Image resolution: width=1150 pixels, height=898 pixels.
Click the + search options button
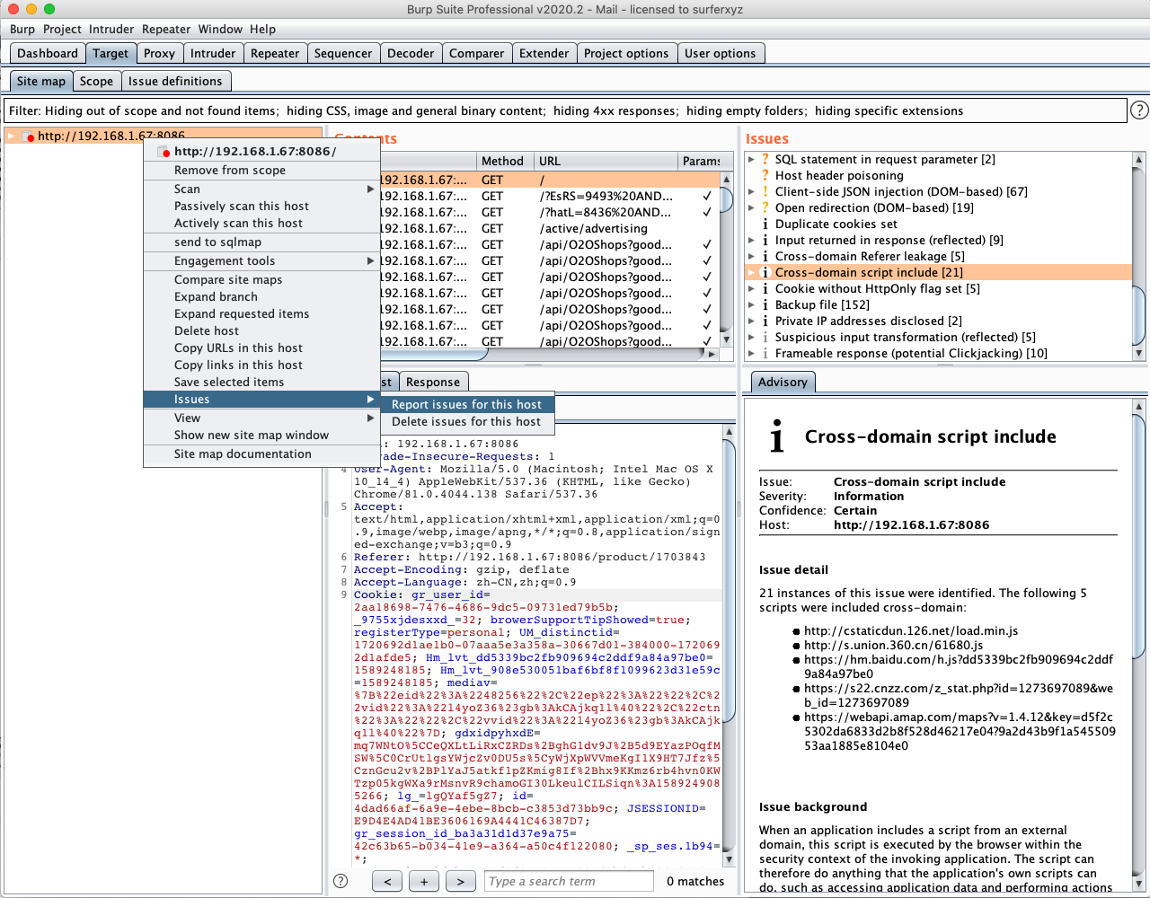[424, 881]
